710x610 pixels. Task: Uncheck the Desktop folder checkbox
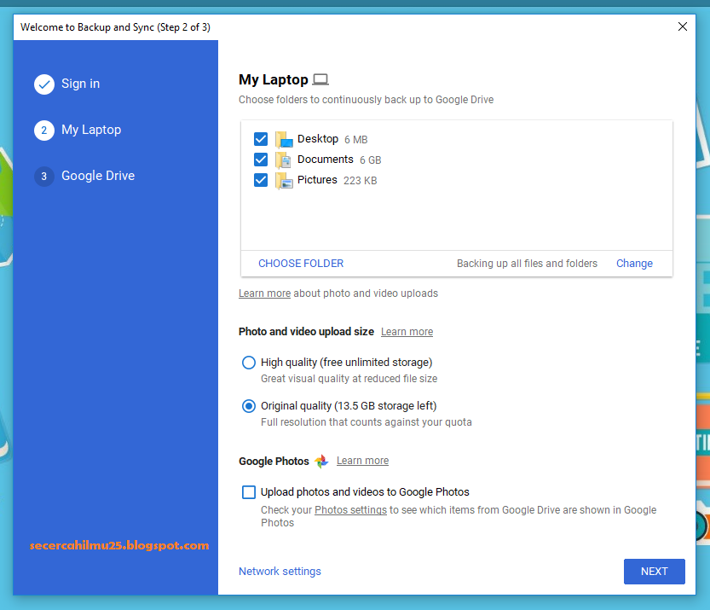pos(261,139)
